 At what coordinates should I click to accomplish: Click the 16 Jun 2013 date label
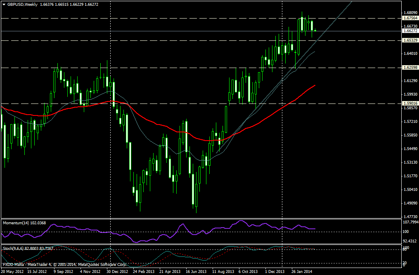(196, 272)
